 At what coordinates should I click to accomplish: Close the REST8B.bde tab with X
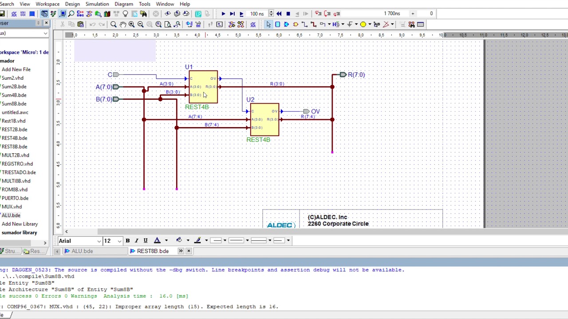(189, 251)
